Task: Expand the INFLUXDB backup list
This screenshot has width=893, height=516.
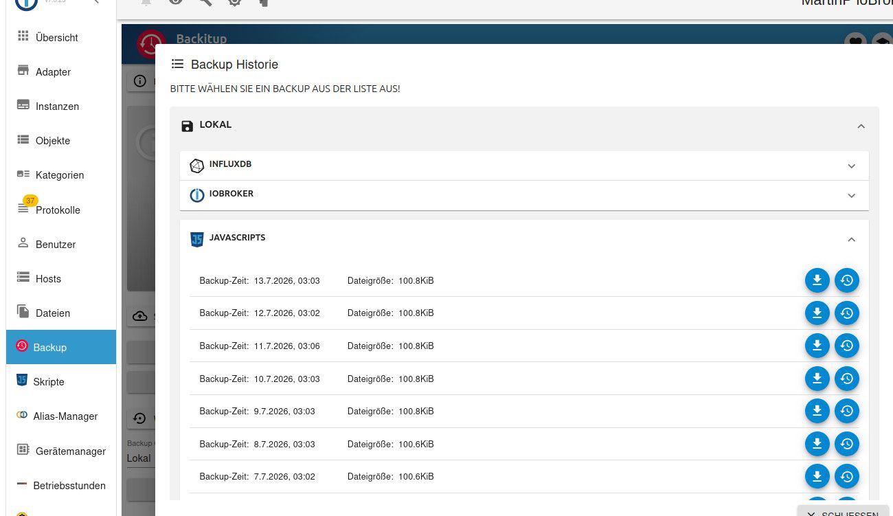Action: point(851,166)
